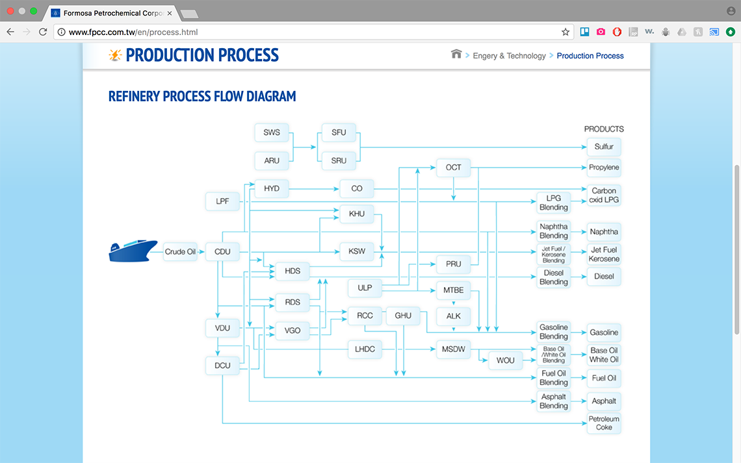Click the Crude Oil box
The height and width of the screenshot is (463, 741).
180,251
